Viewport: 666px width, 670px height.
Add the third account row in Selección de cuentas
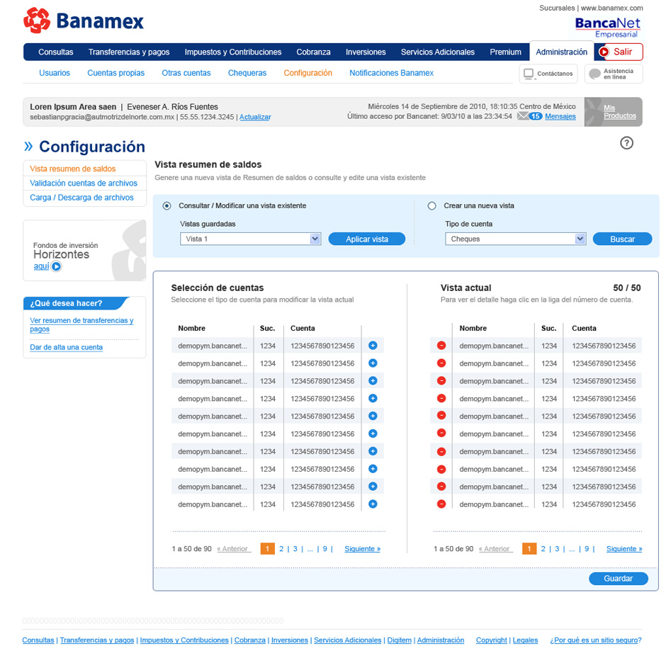pos(373,381)
